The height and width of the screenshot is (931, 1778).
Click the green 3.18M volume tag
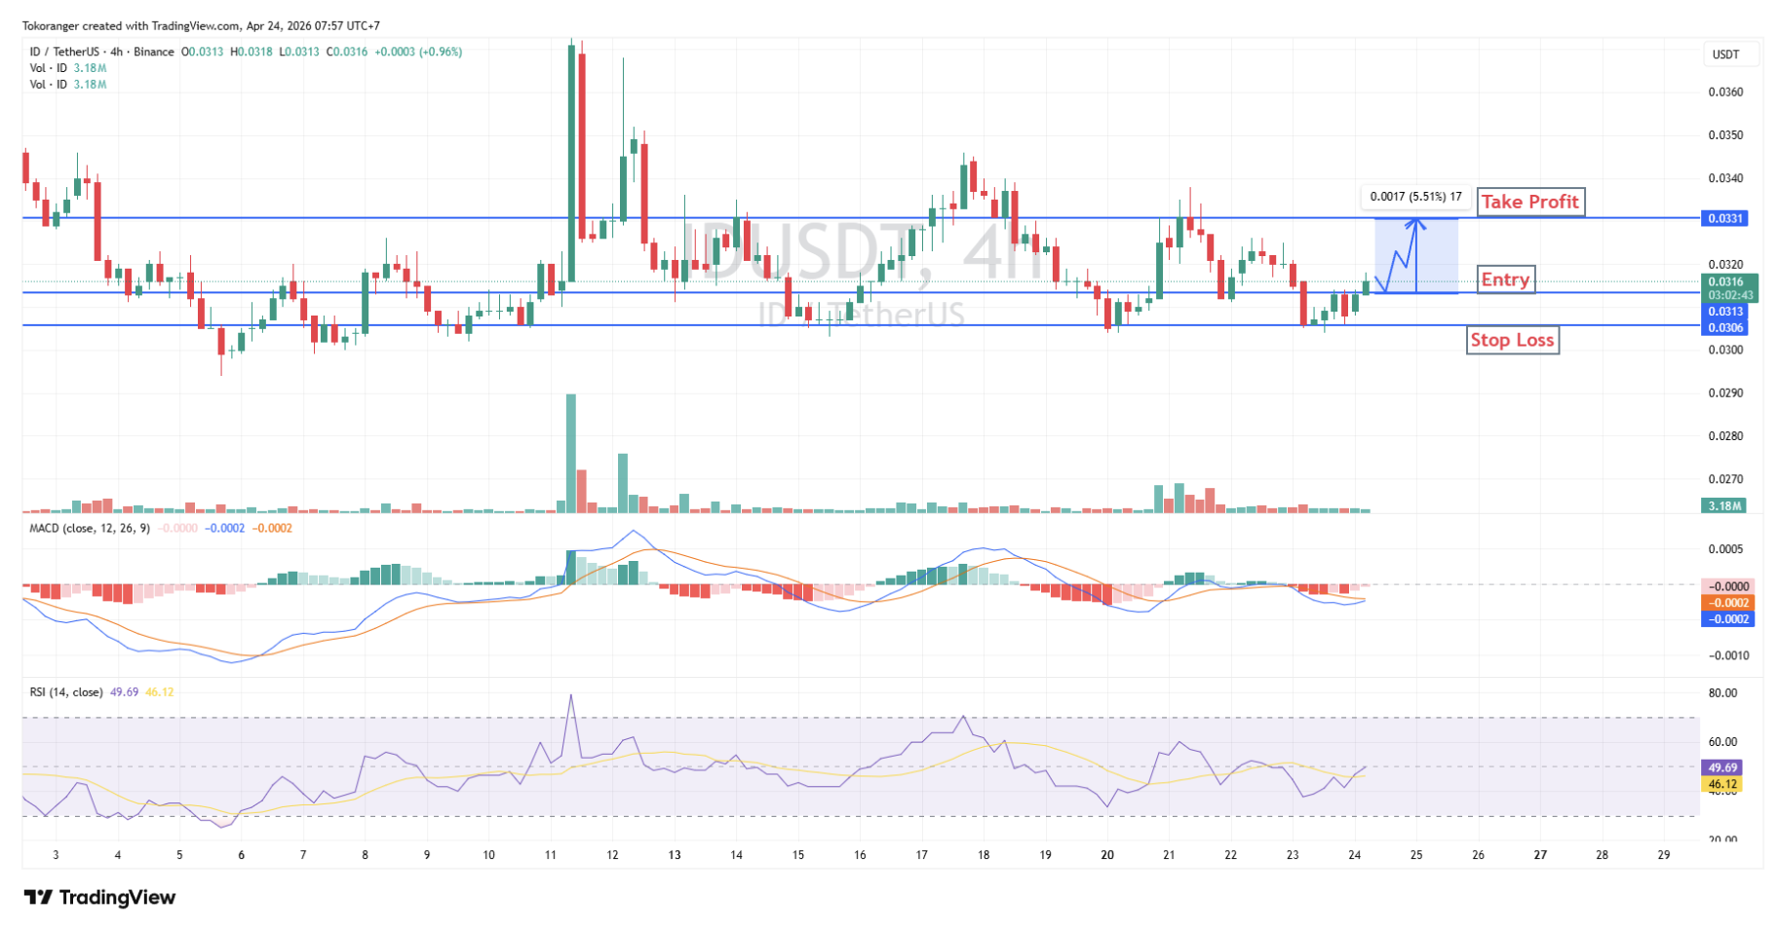[1723, 505]
